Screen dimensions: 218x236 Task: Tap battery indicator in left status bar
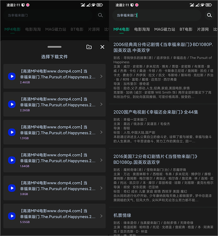(x=99, y=5)
